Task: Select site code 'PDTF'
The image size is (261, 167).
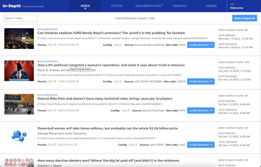Action: 182,110
